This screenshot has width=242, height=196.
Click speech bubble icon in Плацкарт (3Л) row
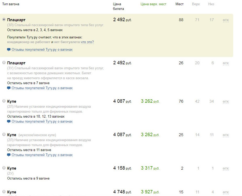click(9, 50)
